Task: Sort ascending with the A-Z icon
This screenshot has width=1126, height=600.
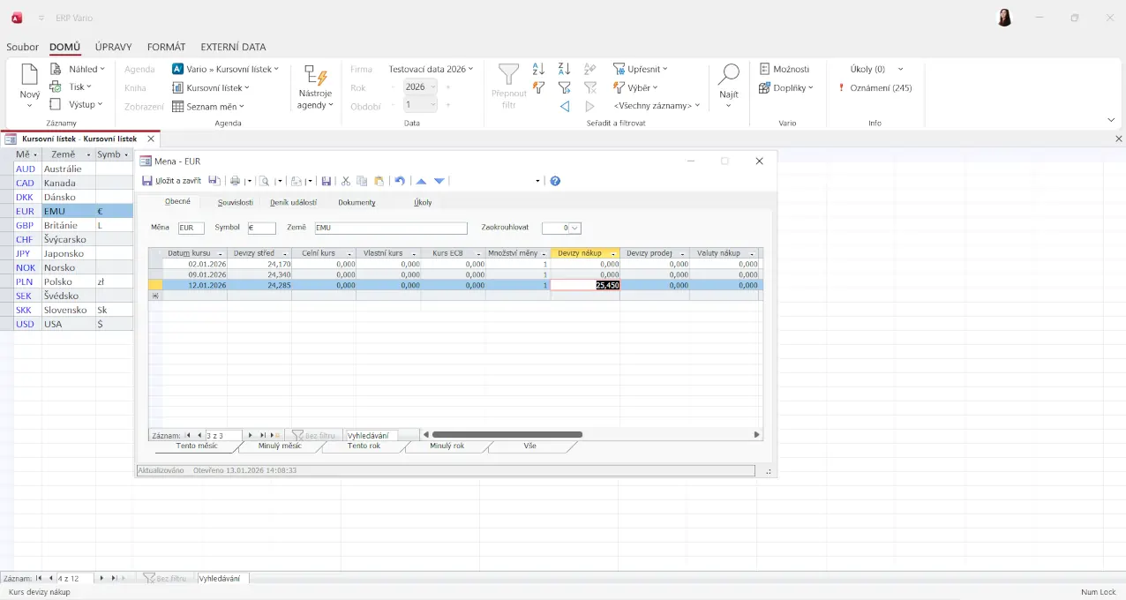Action: point(538,69)
